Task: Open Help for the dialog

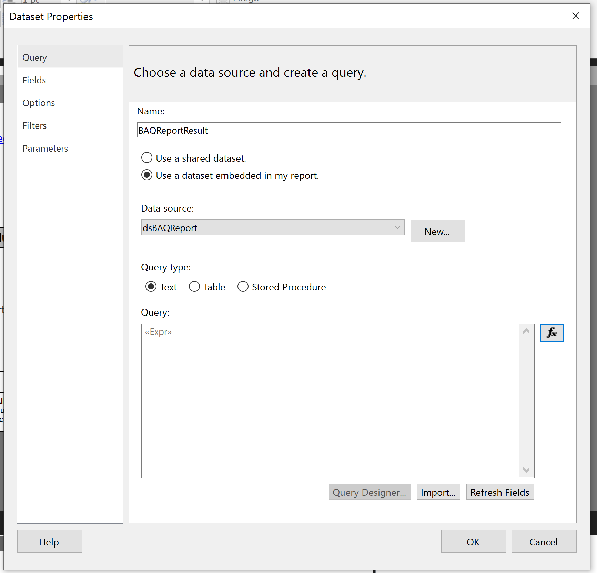Action: 49,542
